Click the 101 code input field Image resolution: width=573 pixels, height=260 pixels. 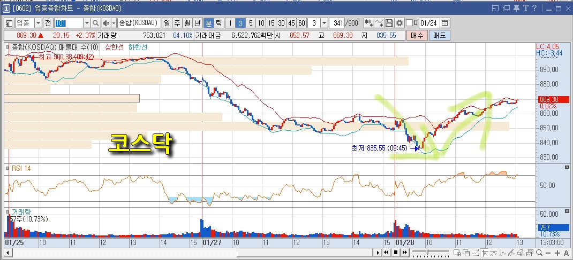[69, 23]
